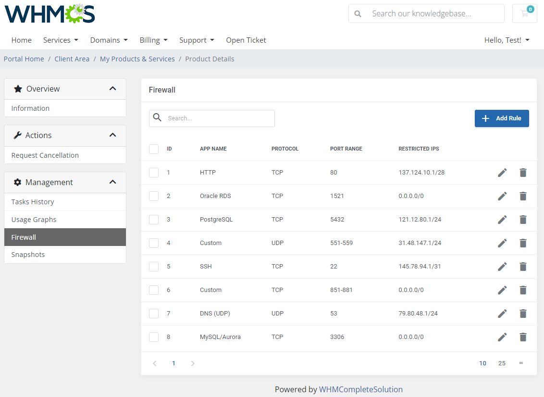The image size is (544, 397).
Task: Open the shopping cart icon
Action: (524, 13)
